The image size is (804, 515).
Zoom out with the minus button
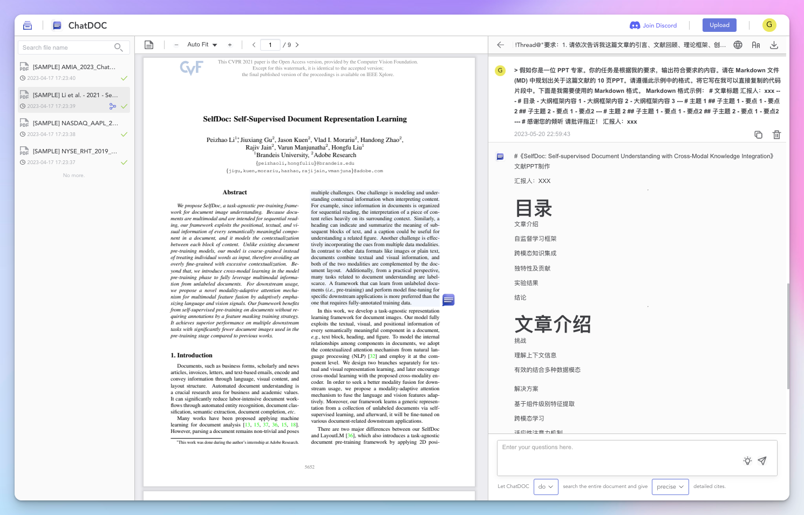(x=176, y=45)
